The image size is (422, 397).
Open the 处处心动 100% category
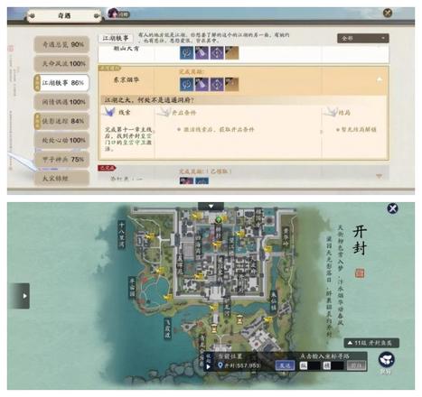(62, 140)
